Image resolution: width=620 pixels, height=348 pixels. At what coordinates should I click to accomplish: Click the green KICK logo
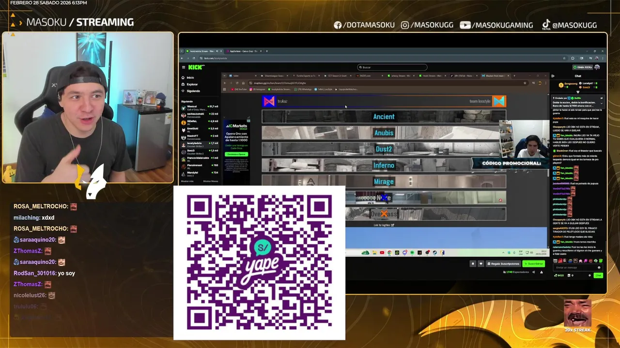[195, 67]
